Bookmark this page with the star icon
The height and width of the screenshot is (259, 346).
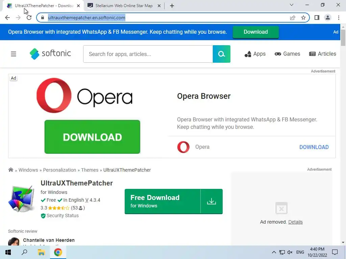point(303,18)
